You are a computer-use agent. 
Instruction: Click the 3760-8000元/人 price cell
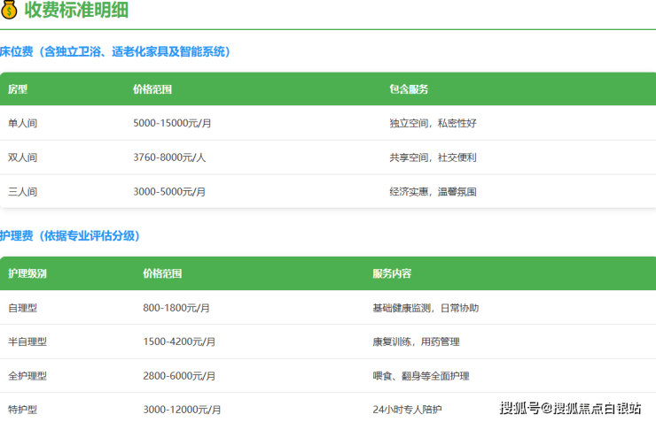(169, 157)
